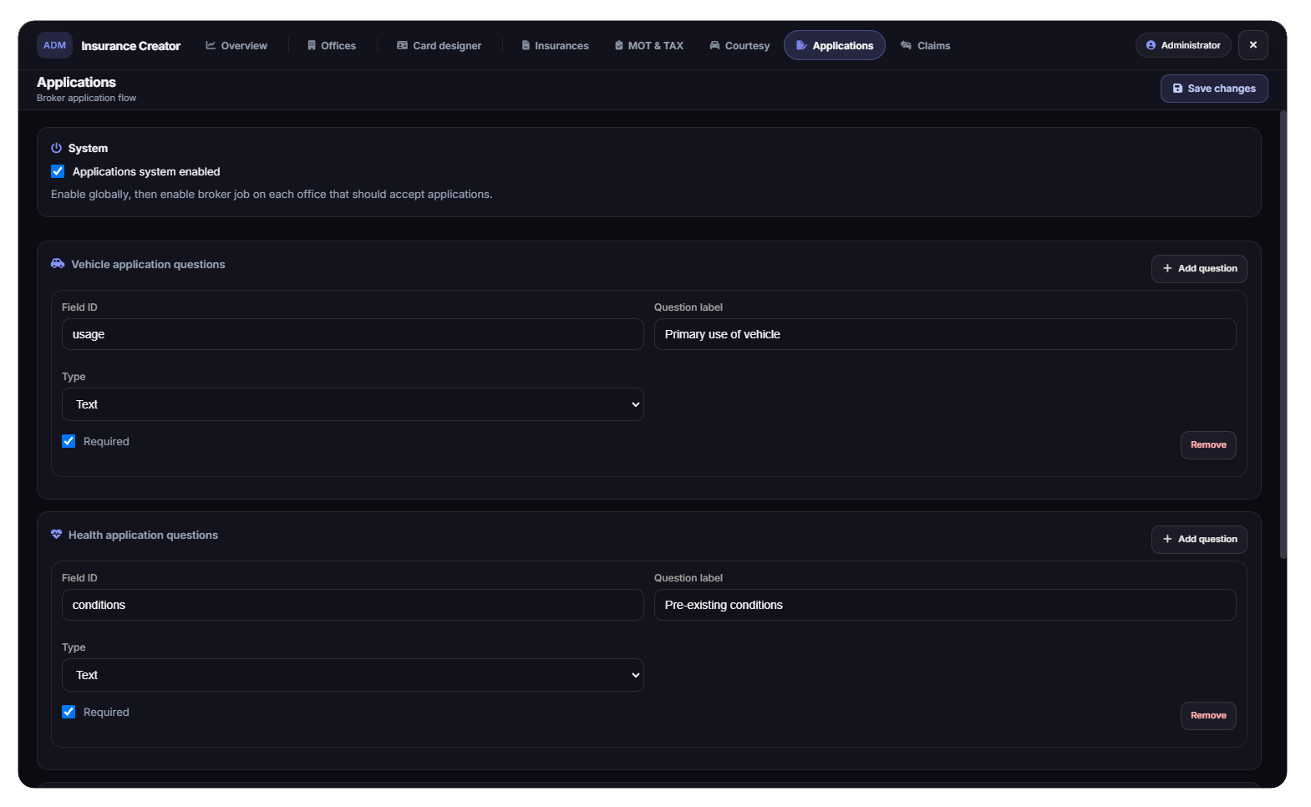Click the MOT & TAX clipboard icon
1311x807 pixels.
tap(618, 45)
